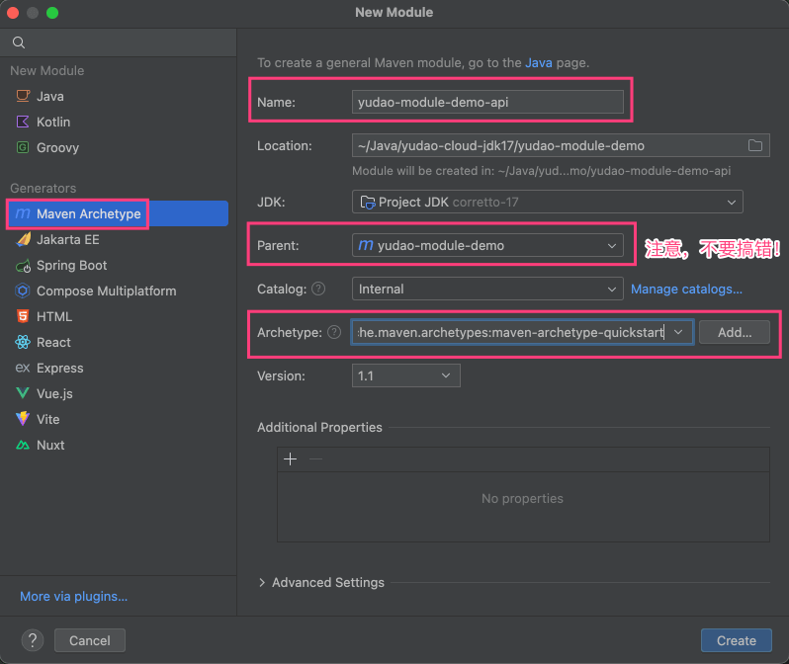Select the Java module type
The width and height of the screenshot is (789, 664).
[49, 96]
